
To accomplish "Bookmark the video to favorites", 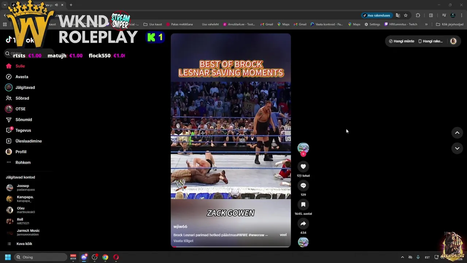I will click(303, 205).
